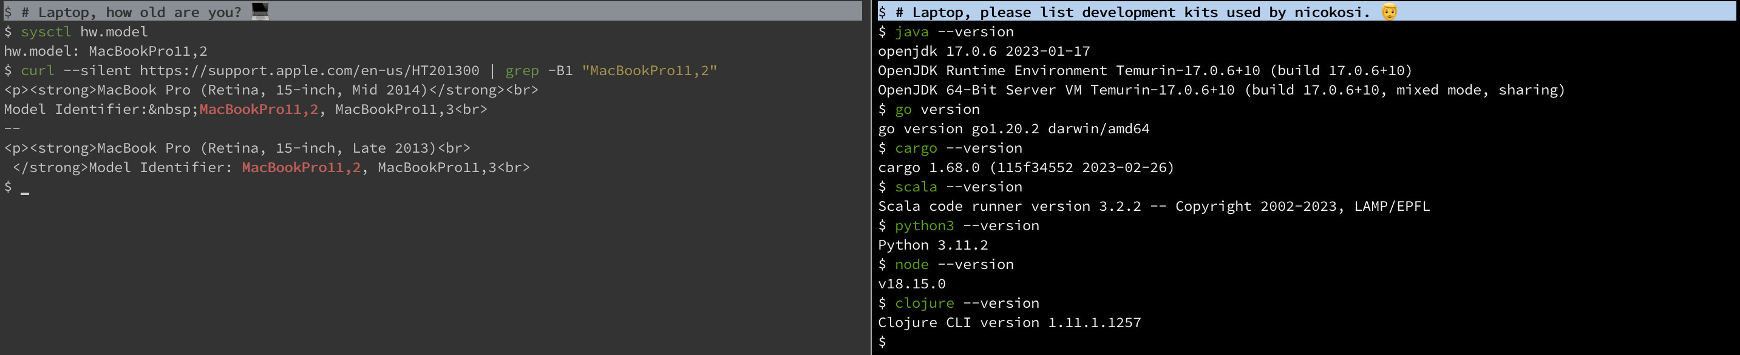This screenshot has height=355, width=1740.
Task: Click the 'v18.15.0' node version output
Action: (x=911, y=284)
